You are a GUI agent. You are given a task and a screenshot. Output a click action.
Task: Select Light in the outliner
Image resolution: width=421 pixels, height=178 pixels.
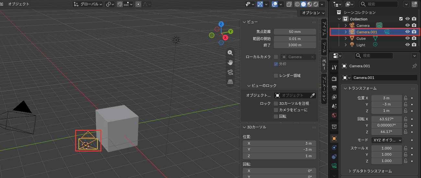pyautogui.click(x=361, y=45)
